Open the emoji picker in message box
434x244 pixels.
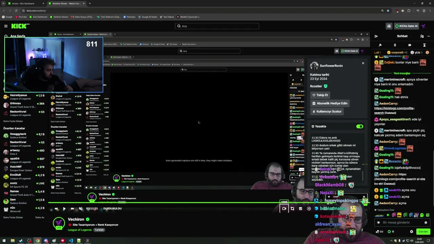click(426, 223)
